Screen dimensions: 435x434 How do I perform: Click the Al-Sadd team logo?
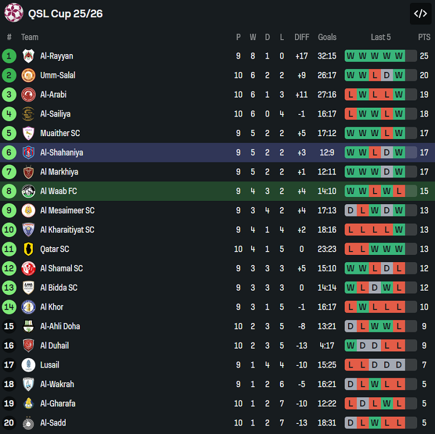point(28,423)
